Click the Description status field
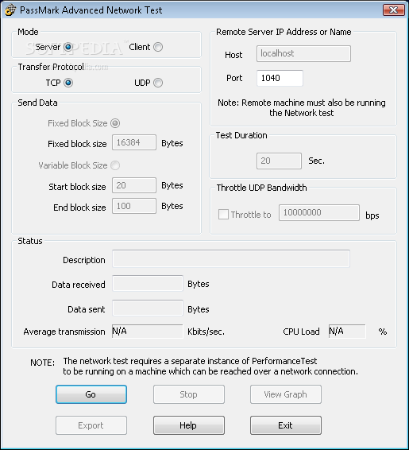 [x=231, y=258]
